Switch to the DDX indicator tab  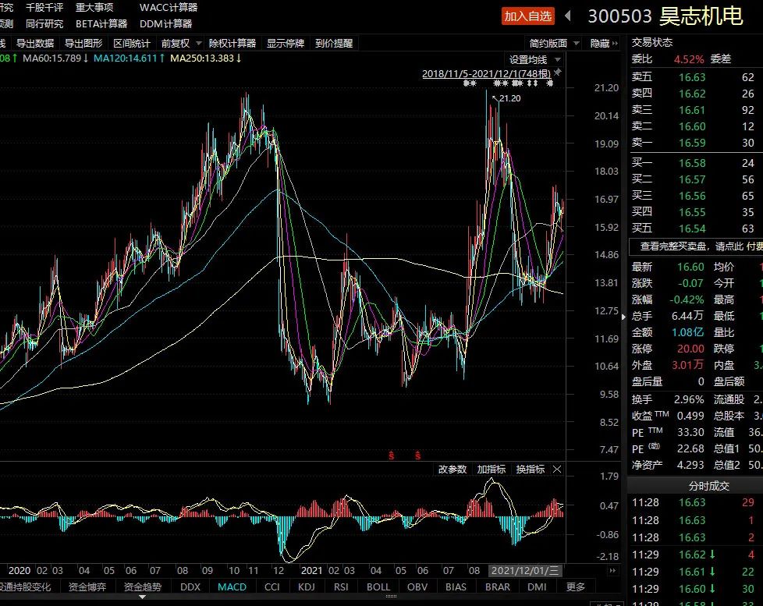190,587
